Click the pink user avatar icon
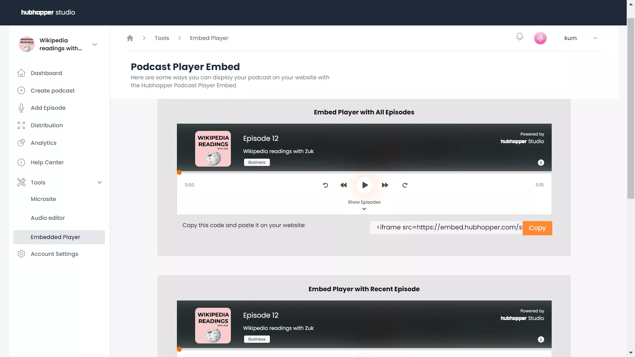This screenshot has height=357, width=635. [x=540, y=38]
